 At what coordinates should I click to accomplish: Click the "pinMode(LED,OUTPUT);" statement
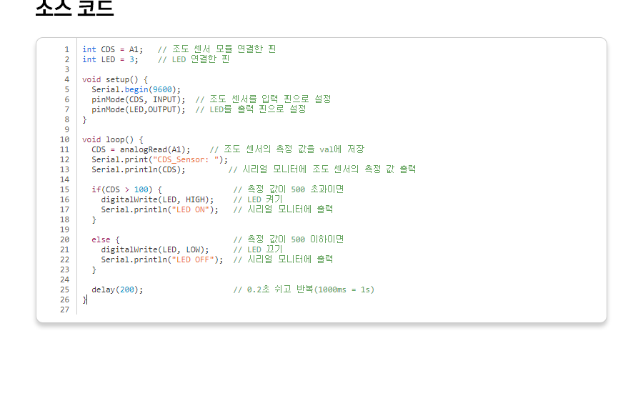[x=138, y=109]
